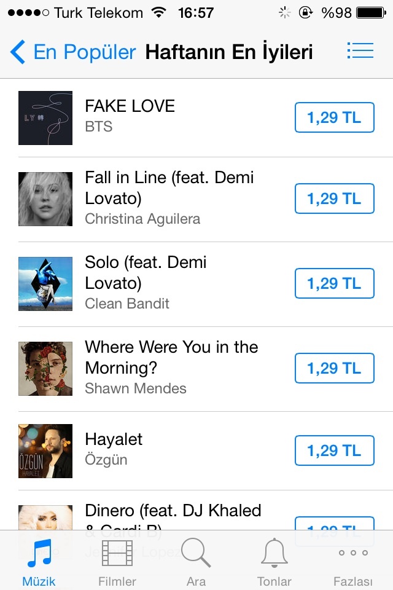Buy Fall in Line for 1,29 TL
The width and height of the screenshot is (393, 590).
point(334,199)
